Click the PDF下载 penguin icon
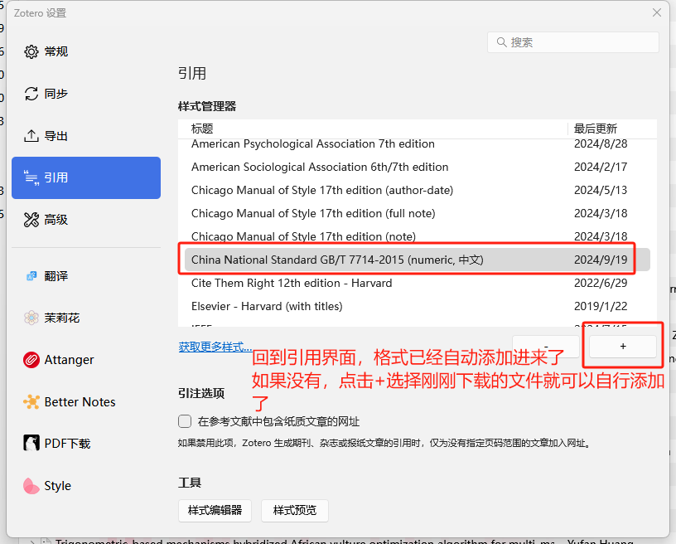Viewport: 676px width, 544px height. [x=31, y=443]
